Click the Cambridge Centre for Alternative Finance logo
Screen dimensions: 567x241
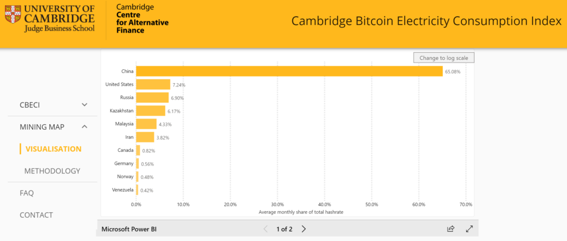[x=142, y=18]
